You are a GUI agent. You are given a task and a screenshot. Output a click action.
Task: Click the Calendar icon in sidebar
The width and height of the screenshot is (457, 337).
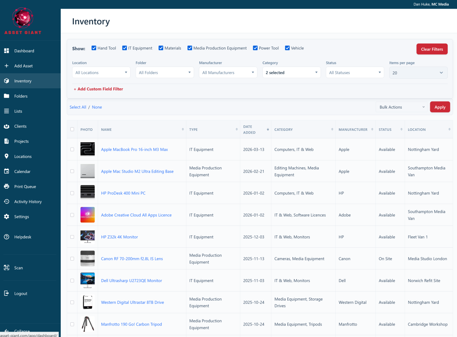click(6, 172)
